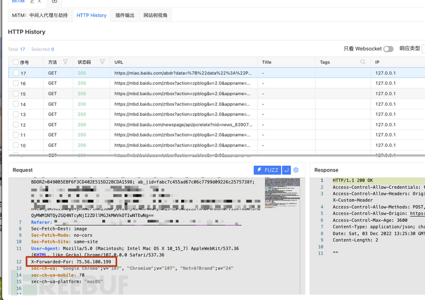425x300 pixels.
Task: Click the 200 status in row 10
Action: pyautogui.click(x=81, y=145)
